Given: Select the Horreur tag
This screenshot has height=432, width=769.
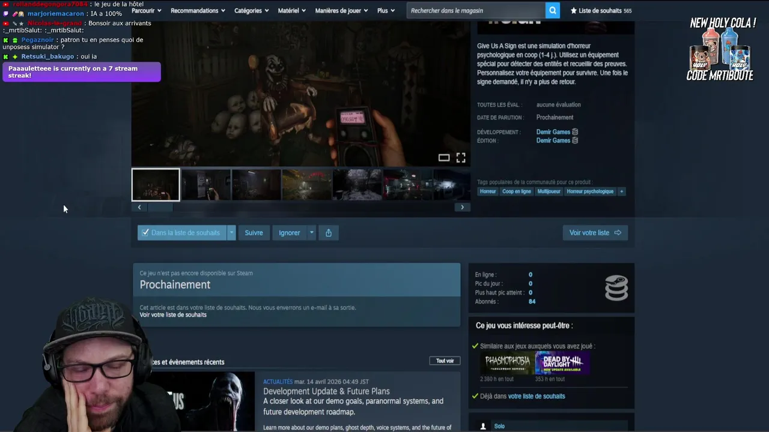Looking at the screenshot, I should [x=488, y=191].
